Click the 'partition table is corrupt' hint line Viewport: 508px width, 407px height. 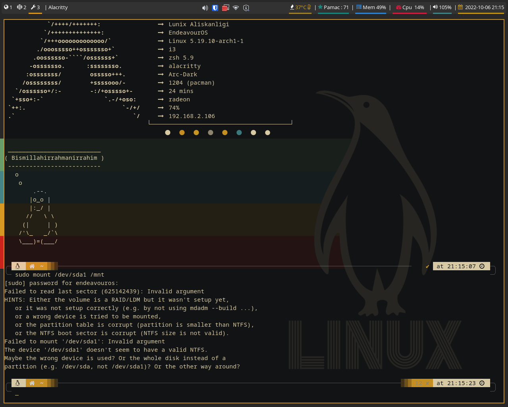135,325
